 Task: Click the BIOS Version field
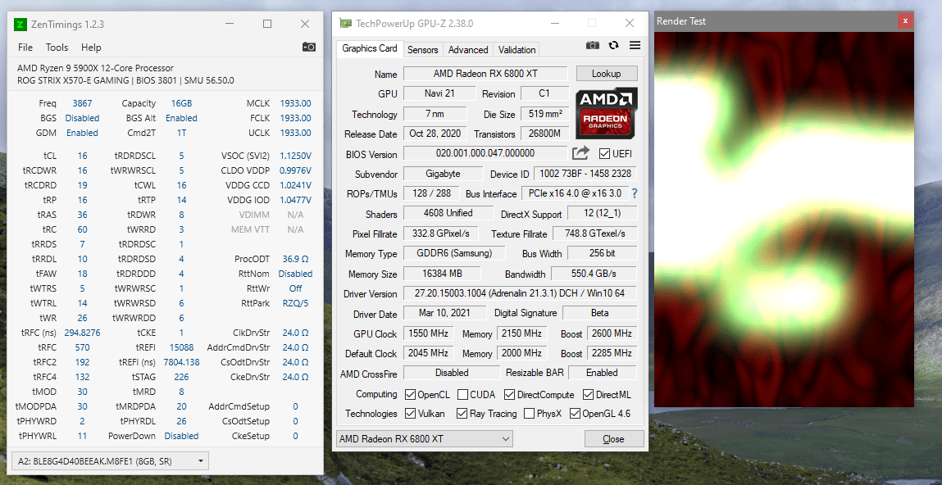[x=485, y=153]
